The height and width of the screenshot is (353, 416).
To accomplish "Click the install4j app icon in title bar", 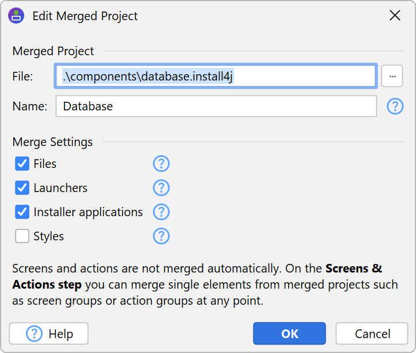I will point(16,16).
